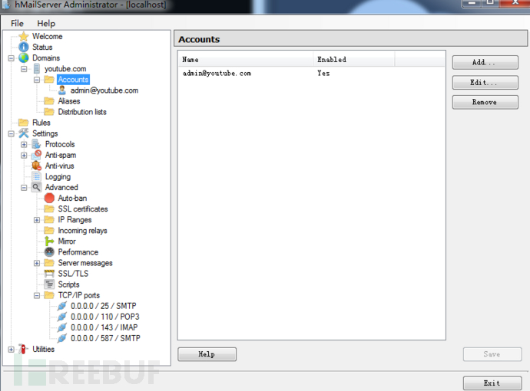Image resolution: width=530 pixels, height=391 pixels.
Task: Click the Performance gauge icon
Action: (x=49, y=252)
